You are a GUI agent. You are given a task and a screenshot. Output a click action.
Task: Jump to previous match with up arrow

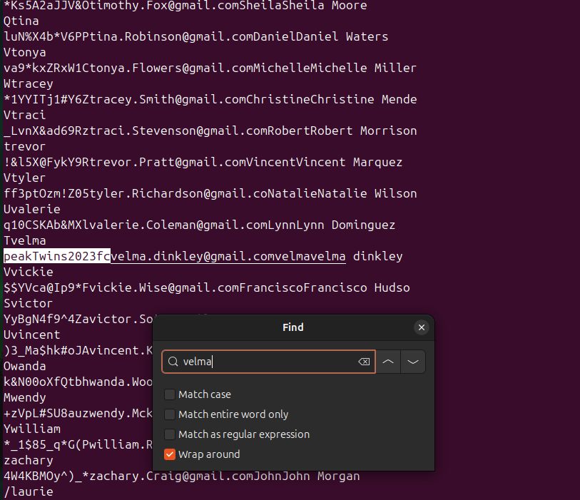point(388,362)
